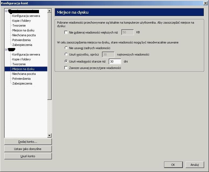Open Niechciana poczta under first account
209x172 pixels.
24,35
